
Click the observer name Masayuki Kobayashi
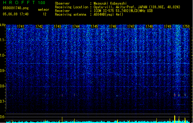pos(110,3)
